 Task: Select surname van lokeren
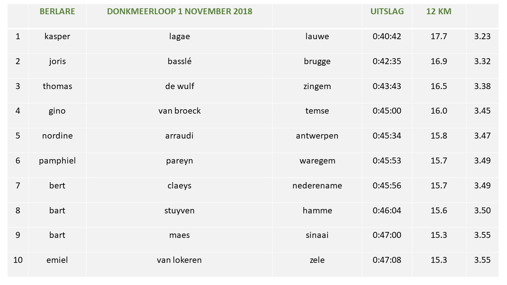pyautogui.click(x=179, y=260)
